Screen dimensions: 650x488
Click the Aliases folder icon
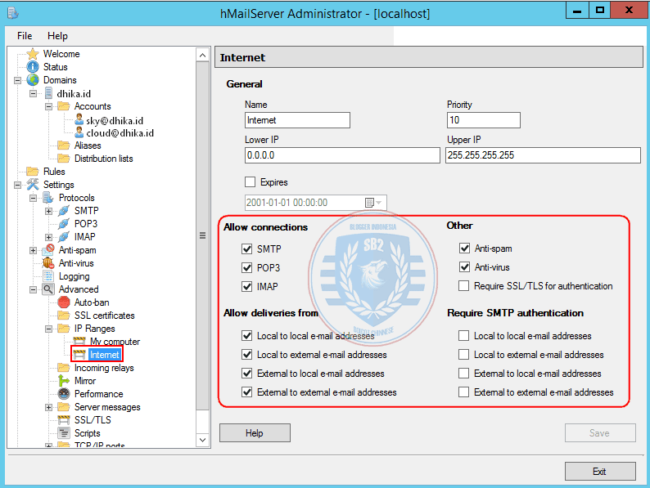(x=63, y=146)
